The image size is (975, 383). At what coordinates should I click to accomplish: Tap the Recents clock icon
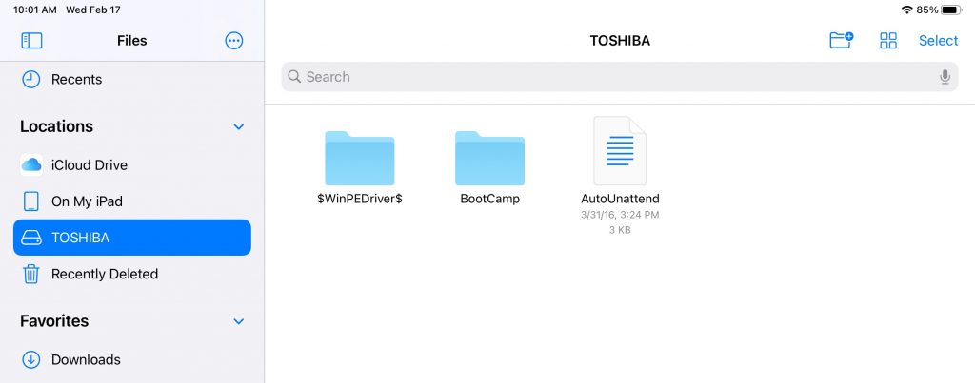point(31,80)
